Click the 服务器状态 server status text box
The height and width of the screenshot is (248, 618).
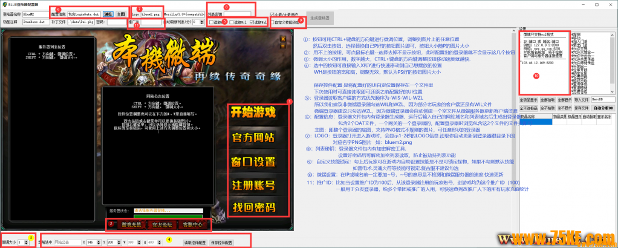click(168, 210)
